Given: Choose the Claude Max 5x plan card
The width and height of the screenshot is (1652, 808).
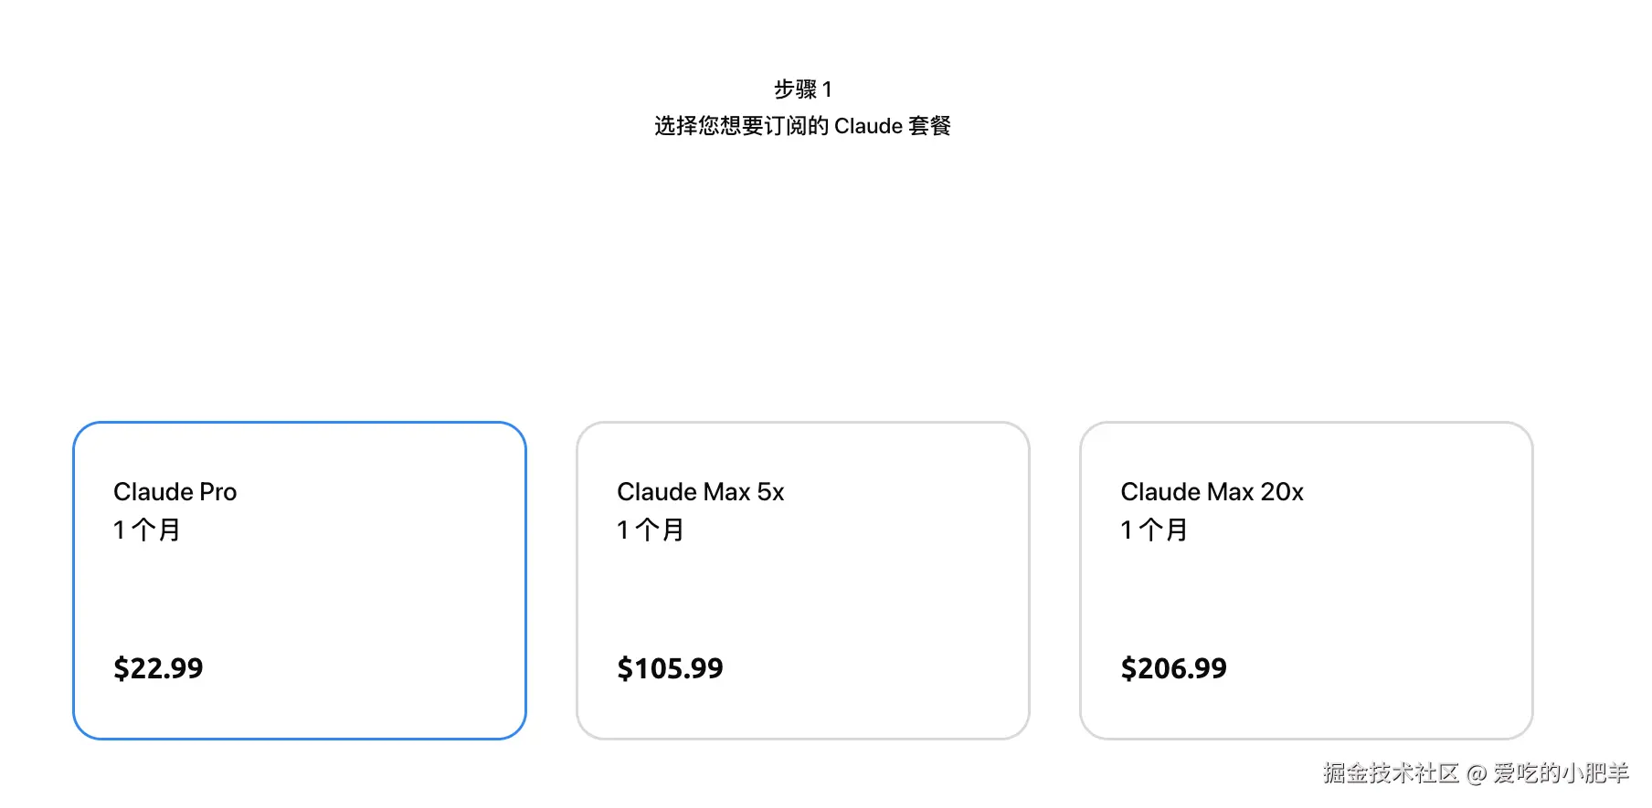Looking at the screenshot, I should tap(802, 581).
